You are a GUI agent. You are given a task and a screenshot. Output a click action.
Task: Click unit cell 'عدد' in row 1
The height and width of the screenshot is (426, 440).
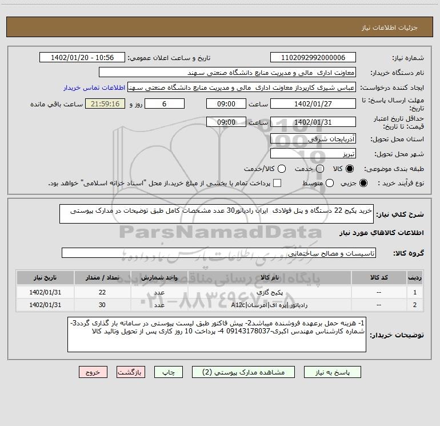click(x=159, y=292)
